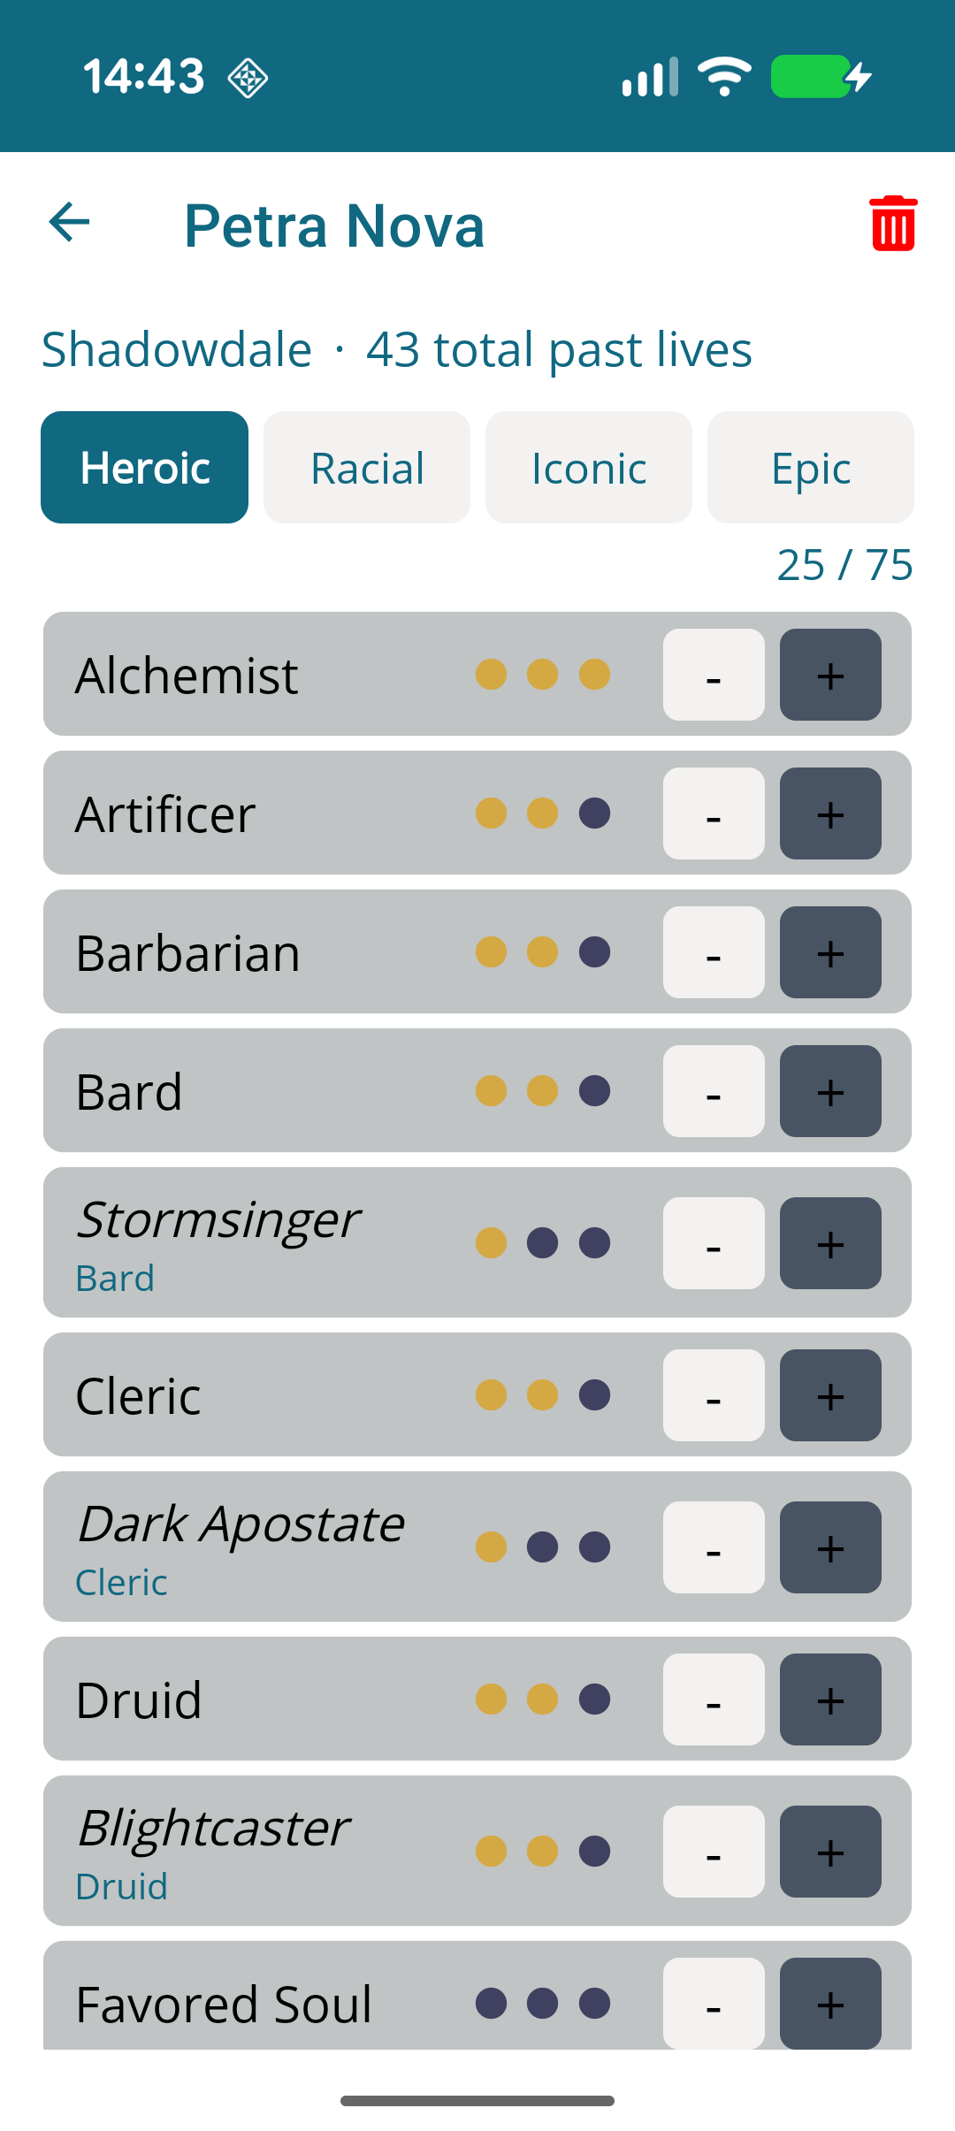Select the Epic tab
The width and height of the screenshot is (955, 2131).
(x=810, y=468)
